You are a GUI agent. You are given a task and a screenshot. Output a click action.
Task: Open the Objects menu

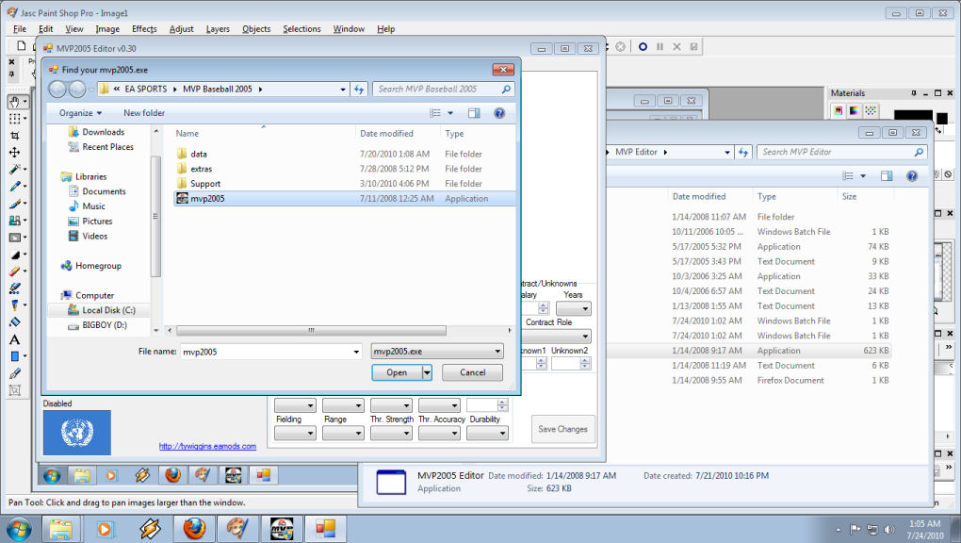[256, 29]
